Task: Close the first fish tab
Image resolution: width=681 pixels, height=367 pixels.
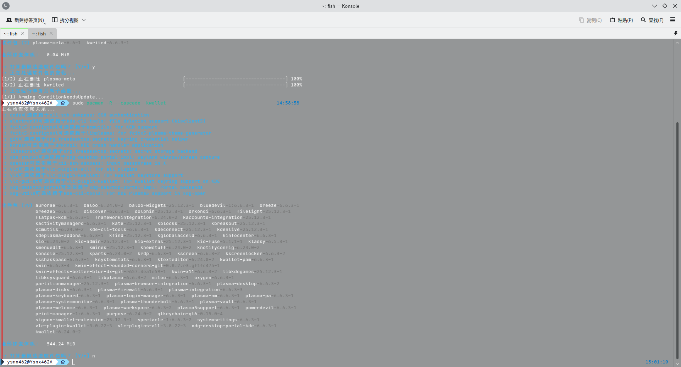Action: click(x=23, y=33)
